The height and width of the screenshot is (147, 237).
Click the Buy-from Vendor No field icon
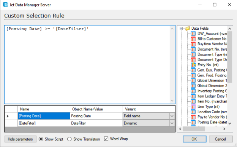[x=193, y=44]
